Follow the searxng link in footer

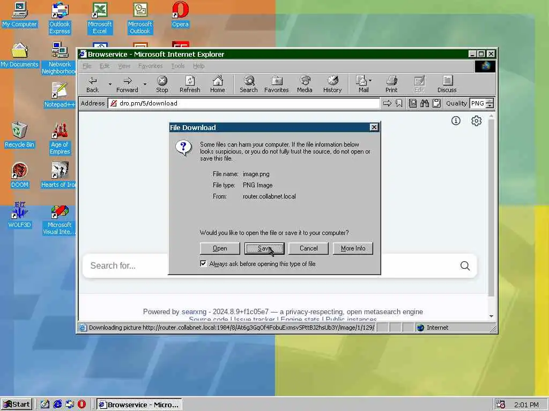point(194,312)
